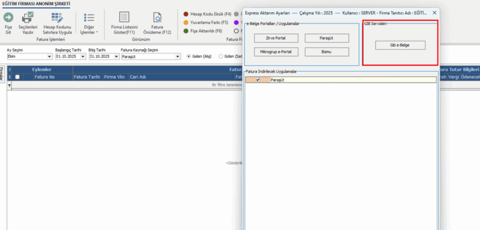Click the Fişe Git arrow icon
480x230 pixels.
click(8, 17)
